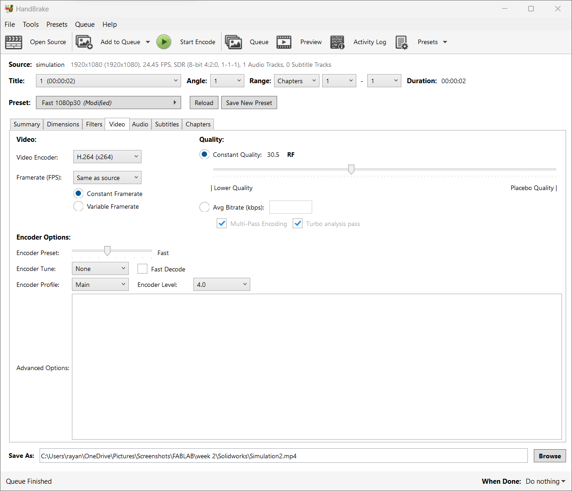Image resolution: width=572 pixels, height=491 pixels.
Task: Click the Presets gear-list icon in toolbar
Action: tap(401, 42)
